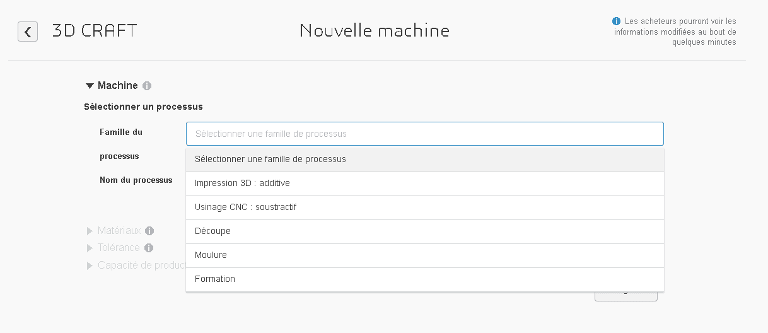The height and width of the screenshot is (333, 768).
Task: Select Moulure from the process list
Action: (424, 255)
